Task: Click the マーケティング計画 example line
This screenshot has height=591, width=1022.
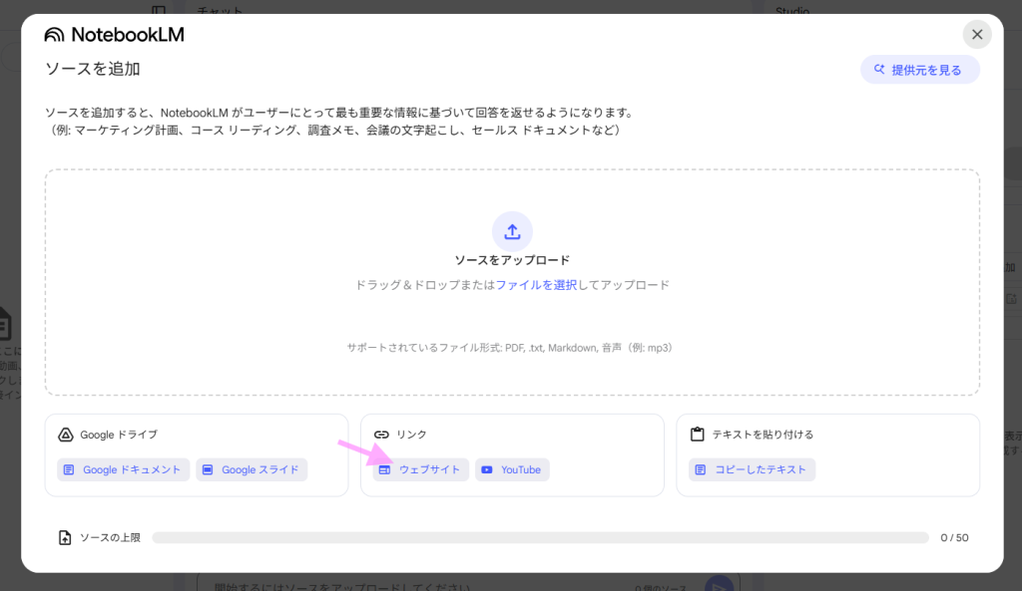Action: click(x=334, y=131)
